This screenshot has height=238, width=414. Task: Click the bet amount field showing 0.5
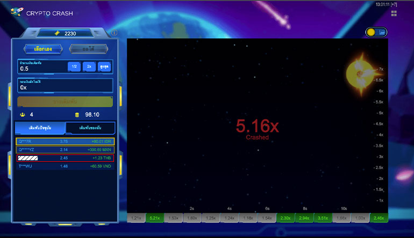tap(42, 69)
